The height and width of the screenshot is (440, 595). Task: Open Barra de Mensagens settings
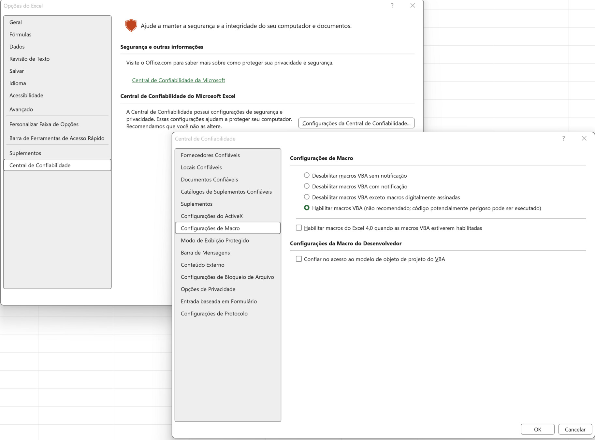click(x=228, y=253)
